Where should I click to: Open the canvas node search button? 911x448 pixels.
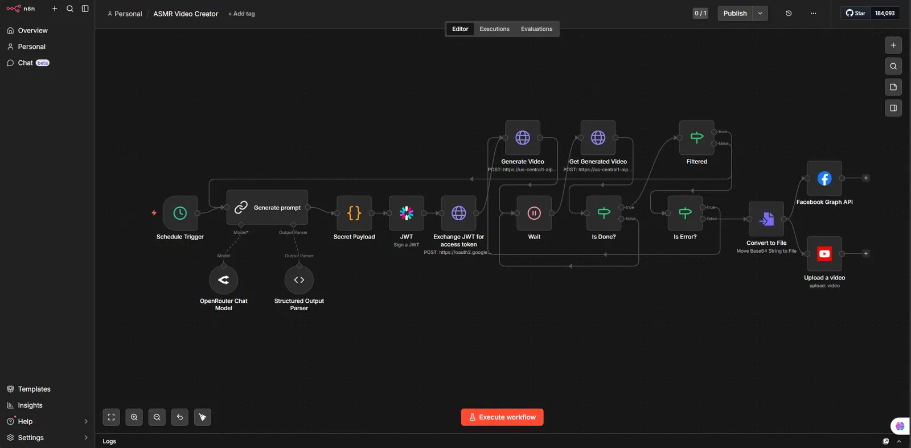click(x=893, y=66)
